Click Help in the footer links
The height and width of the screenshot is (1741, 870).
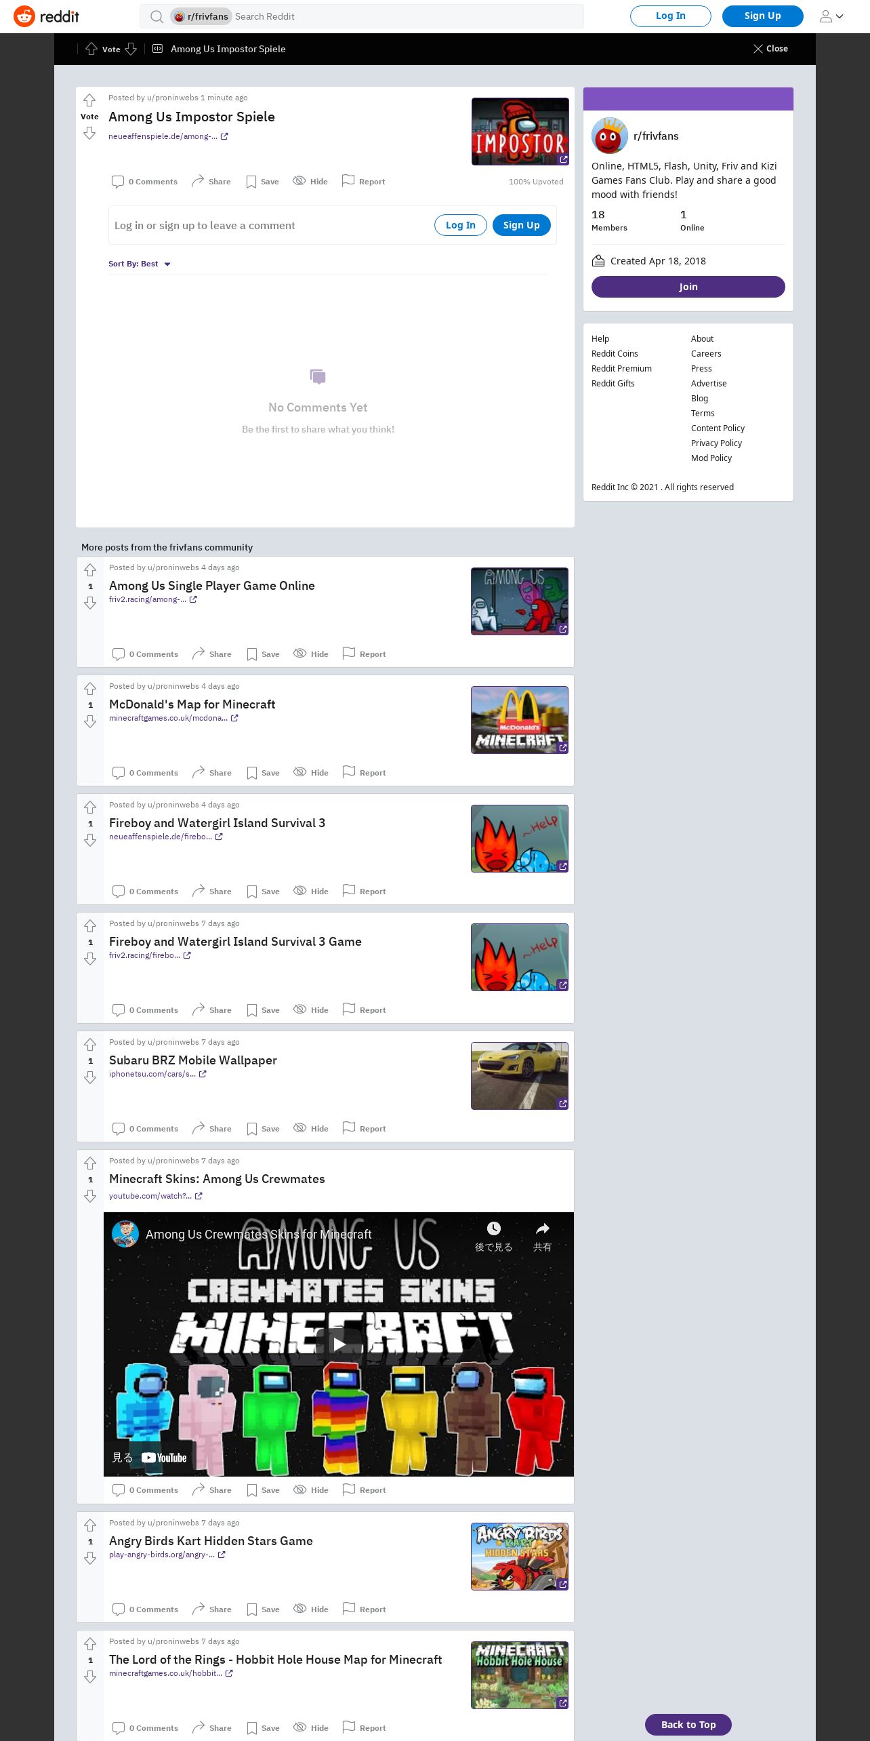click(x=600, y=339)
